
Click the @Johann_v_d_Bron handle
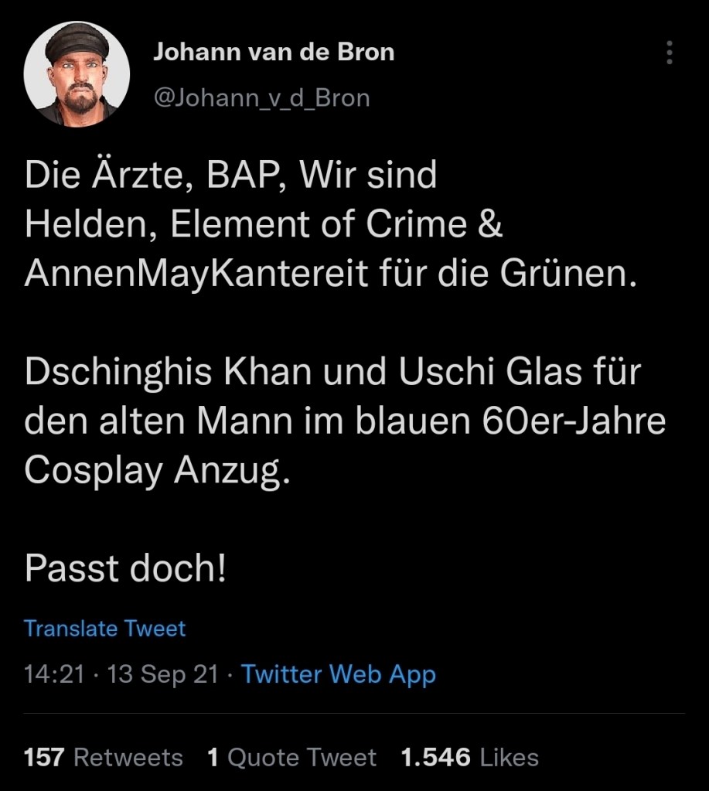point(262,98)
